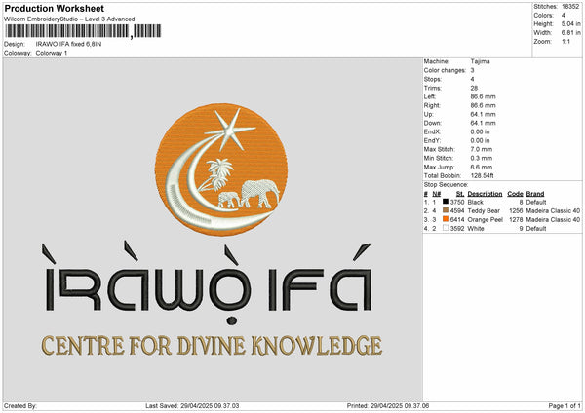
Task: Click design name 'IRAWO IFA fixed 6,8IN'
Action: [x=68, y=44]
